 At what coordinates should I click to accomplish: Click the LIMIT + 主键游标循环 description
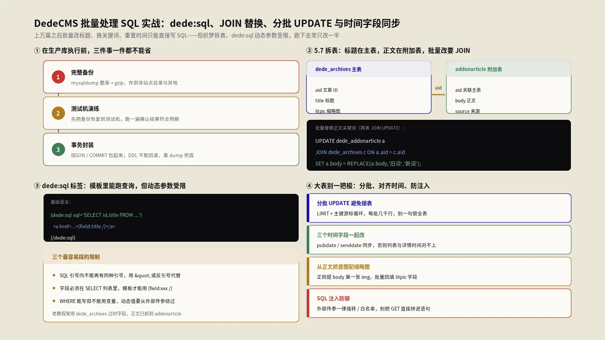pyautogui.click(x=372, y=213)
